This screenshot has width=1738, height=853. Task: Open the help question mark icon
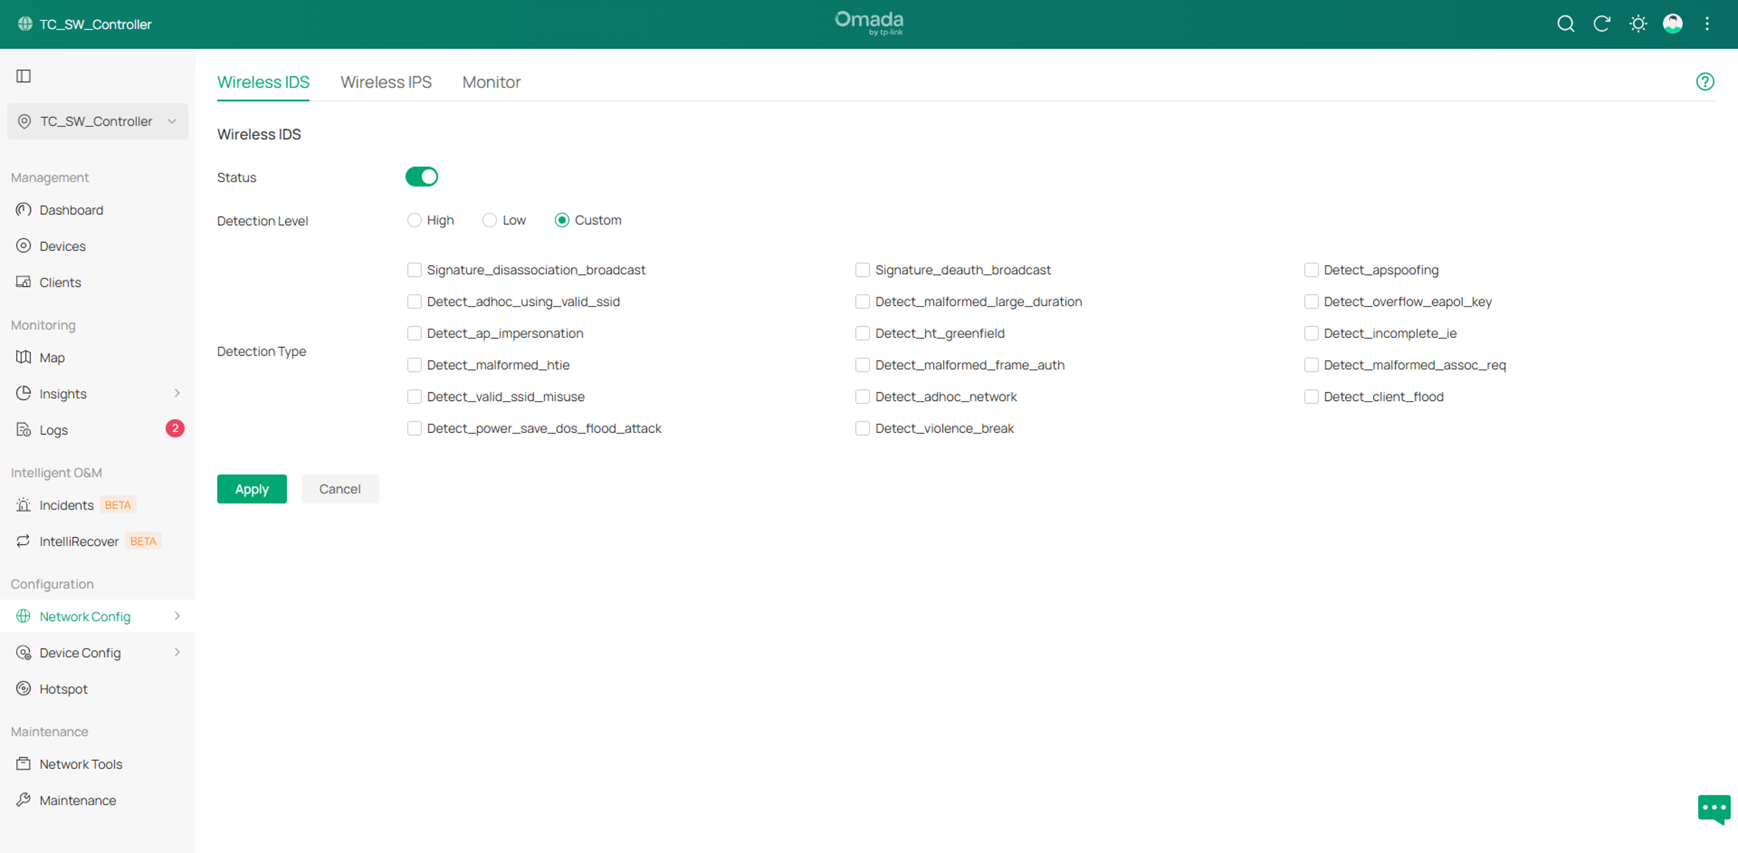coord(1705,82)
